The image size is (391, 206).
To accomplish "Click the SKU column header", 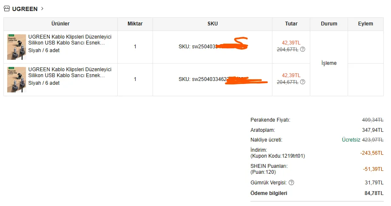I will point(212,24).
